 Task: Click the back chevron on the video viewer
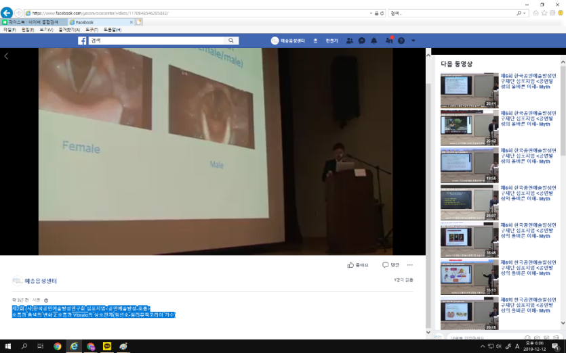[x=6, y=56]
